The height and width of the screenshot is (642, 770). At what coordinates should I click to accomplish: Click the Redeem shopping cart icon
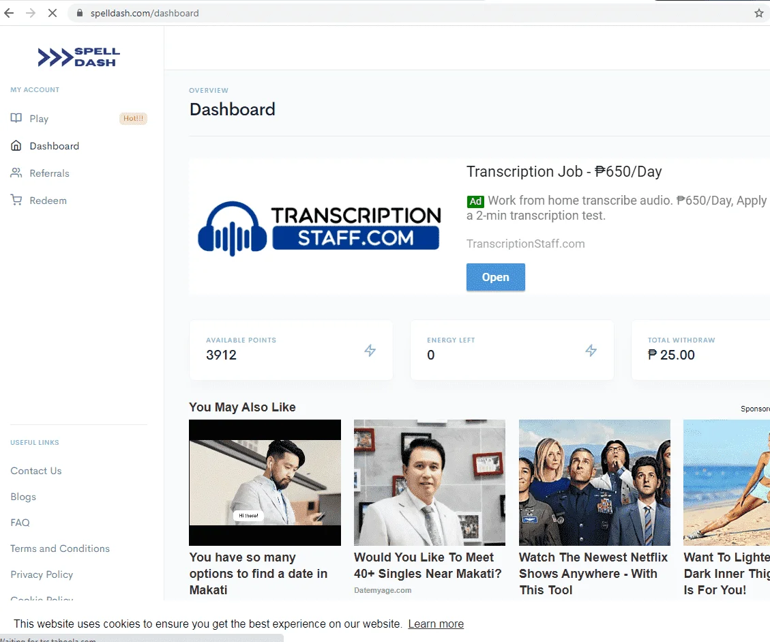[x=16, y=200]
